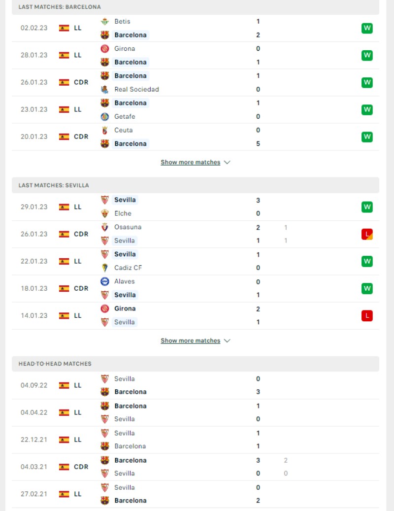Click the Real Sociedad crest icon
The width and height of the screenshot is (394, 511).
tap(104, 89)
